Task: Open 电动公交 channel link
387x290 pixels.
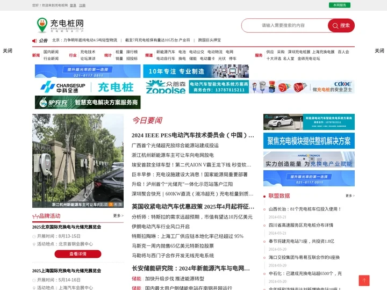Action: coord(197,52)
